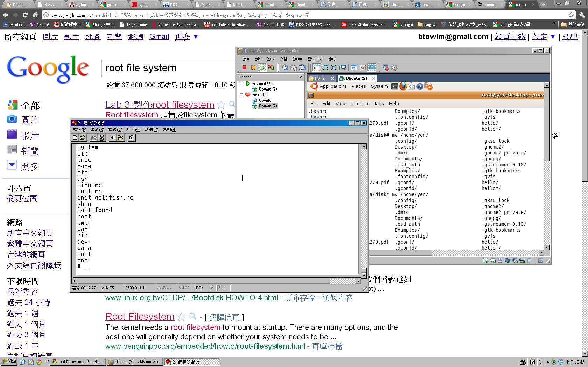Open HyperTerminal Properties toolbar icon
This screenshot has width=588, height=367.
click(132, 138)
